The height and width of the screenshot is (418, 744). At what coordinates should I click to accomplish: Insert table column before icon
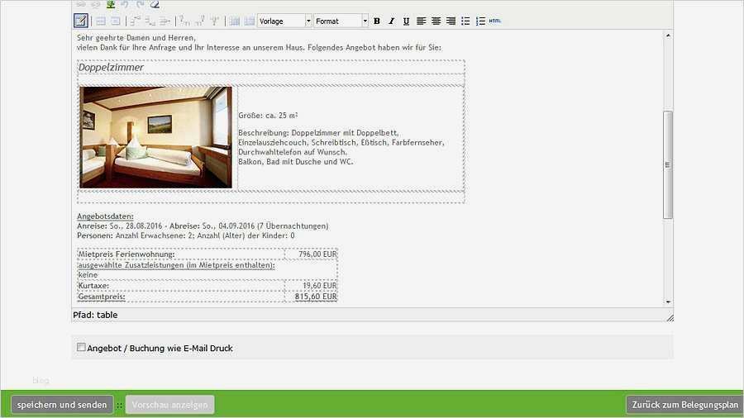pos(185,21)
